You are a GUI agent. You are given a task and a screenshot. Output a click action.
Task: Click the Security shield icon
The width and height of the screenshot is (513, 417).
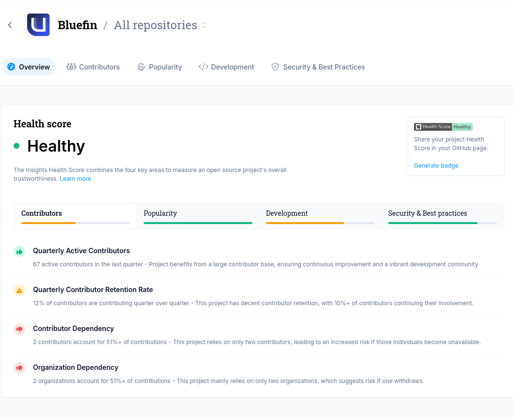[275, 67]
